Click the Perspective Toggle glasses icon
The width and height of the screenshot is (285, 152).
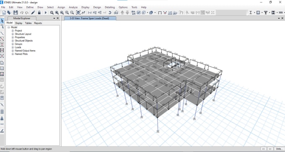116,13
